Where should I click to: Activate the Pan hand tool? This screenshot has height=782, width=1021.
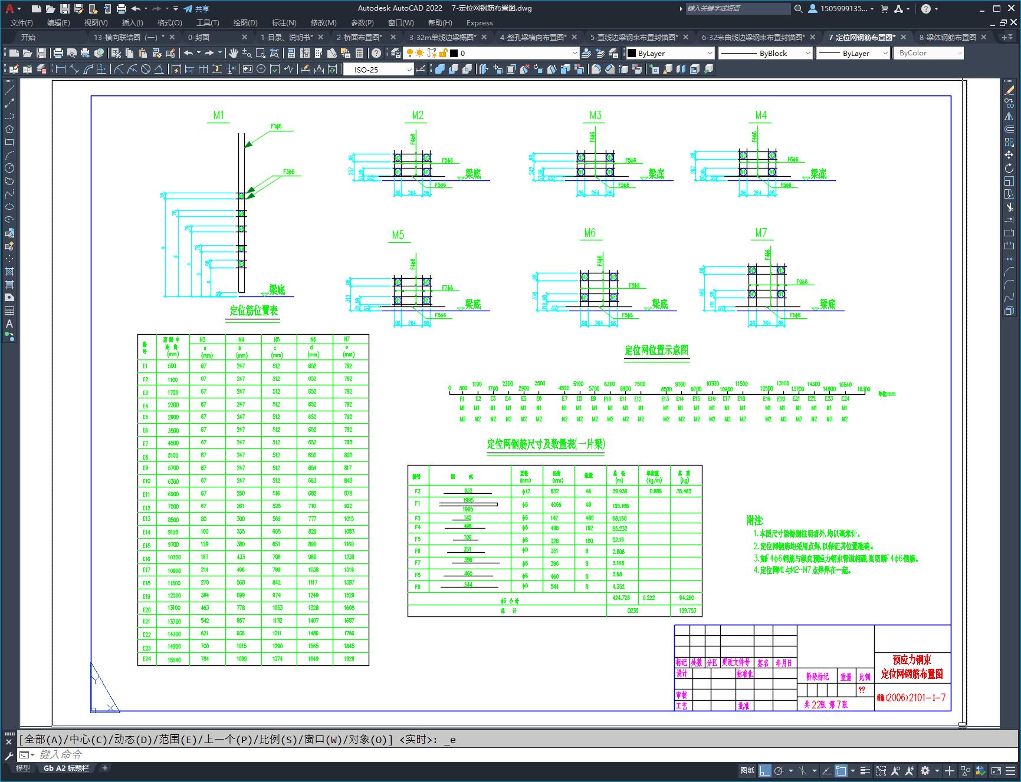pos(234,53)
